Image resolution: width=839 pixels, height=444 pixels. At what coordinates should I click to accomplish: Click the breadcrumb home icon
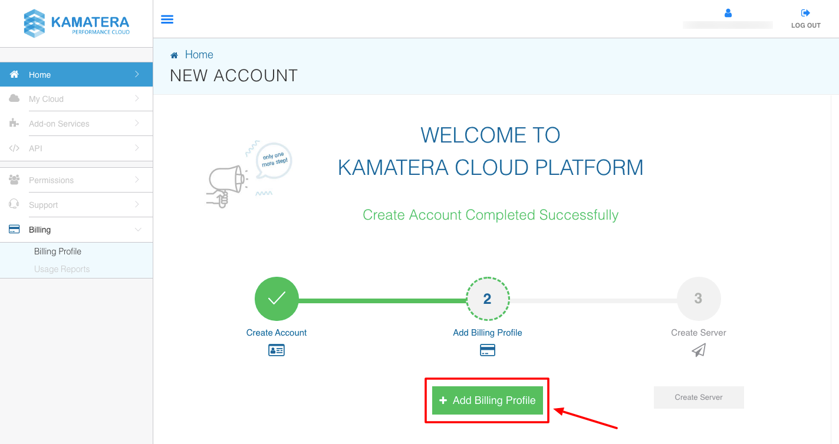(x=174, y=55)
